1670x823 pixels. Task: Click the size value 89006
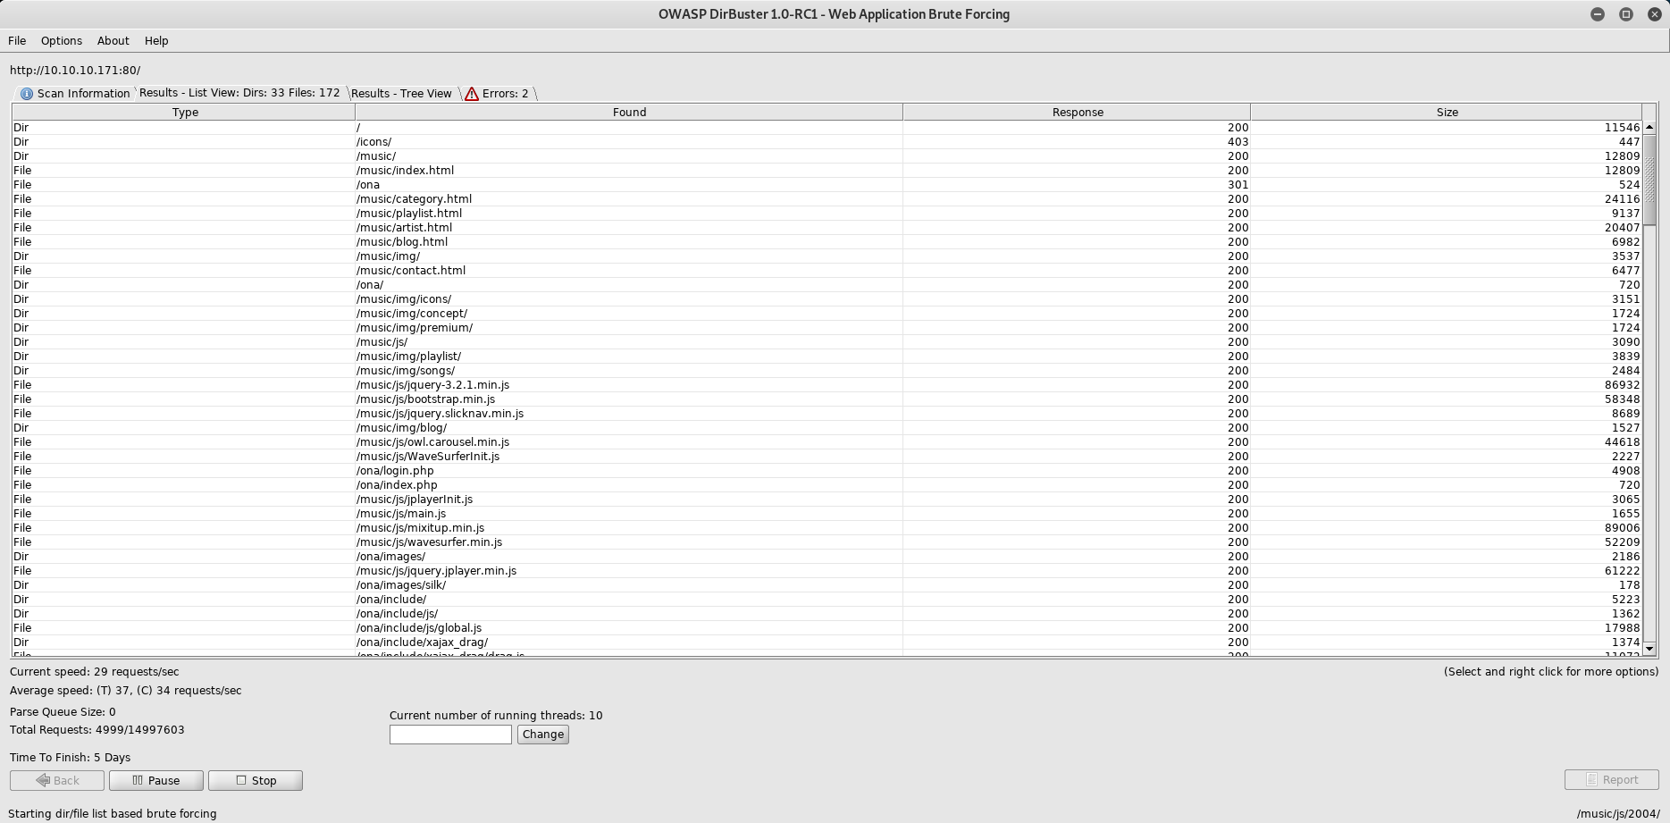1622,527
